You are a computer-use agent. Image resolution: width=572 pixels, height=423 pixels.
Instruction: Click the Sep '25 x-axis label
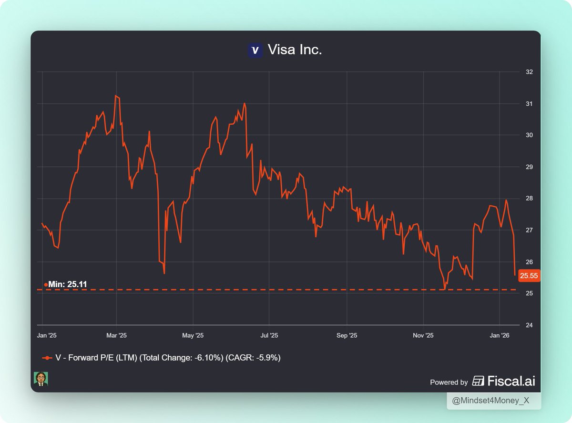point(347,336)
